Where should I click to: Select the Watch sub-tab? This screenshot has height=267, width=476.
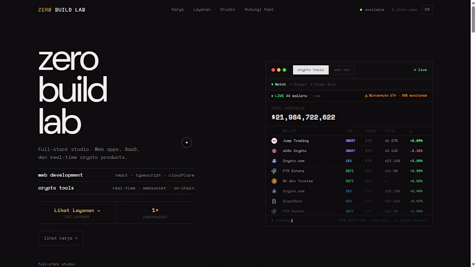pos(278,85)
